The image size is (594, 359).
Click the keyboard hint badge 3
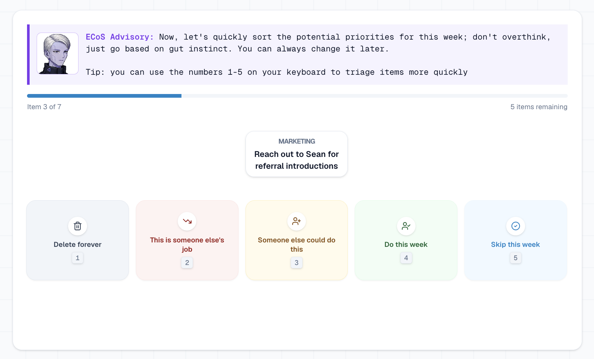[297, 263]
